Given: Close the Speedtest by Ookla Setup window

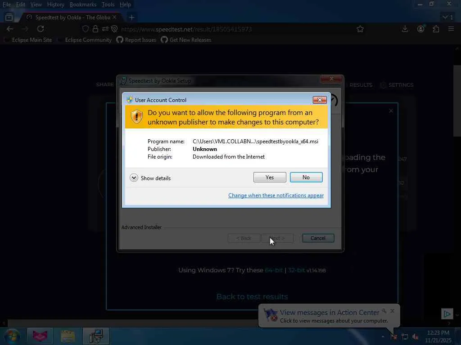Looking at the screenshot, I should click(x=331, y=79).
